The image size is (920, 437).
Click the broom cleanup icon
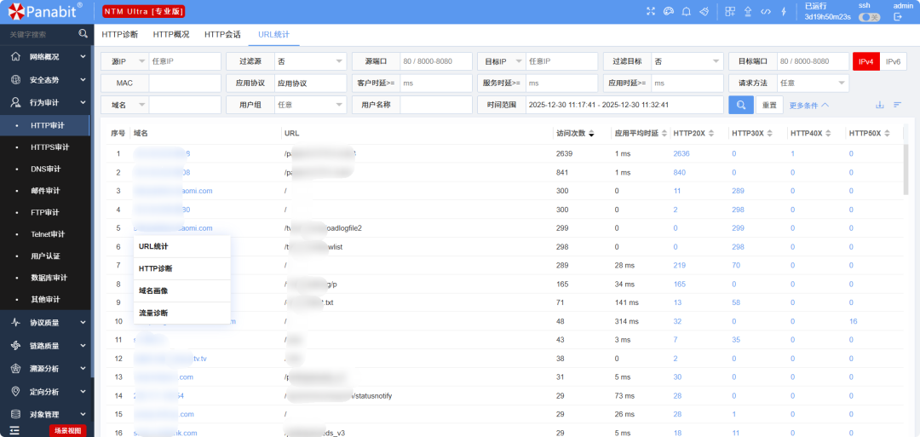[x=704, y=11]
